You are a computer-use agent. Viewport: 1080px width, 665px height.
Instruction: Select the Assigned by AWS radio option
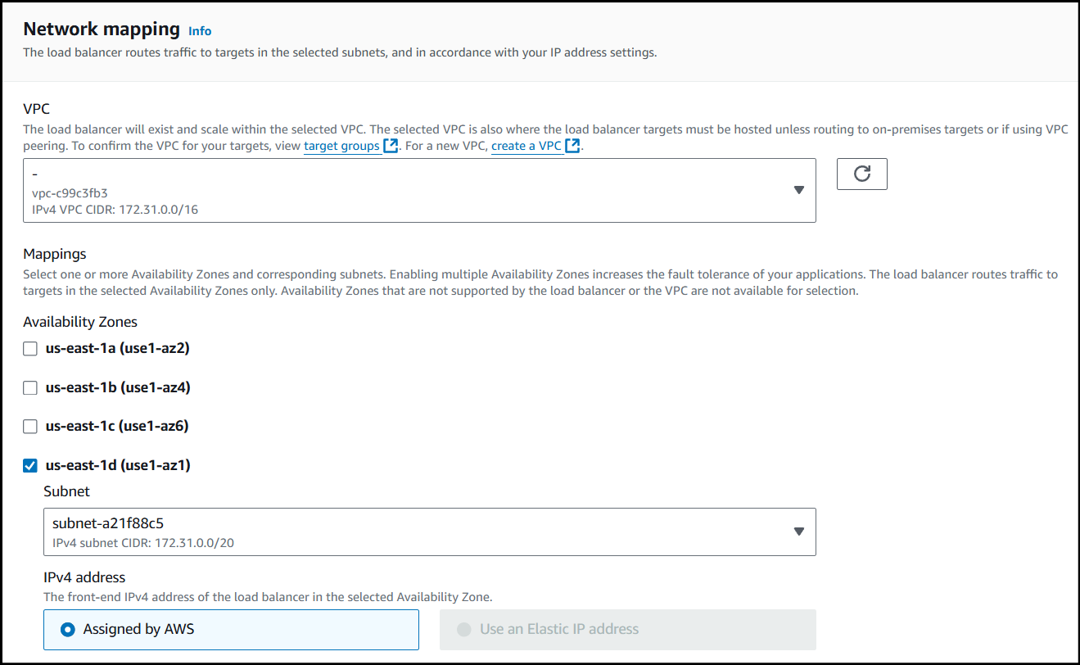pos(68,630)
